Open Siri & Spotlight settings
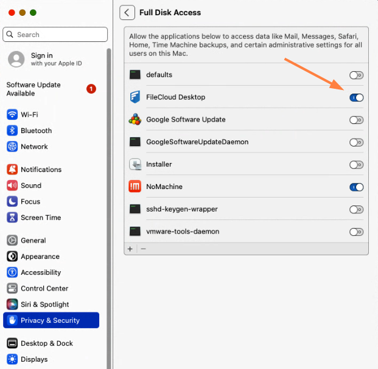The height and width of the screenshot is (369, 378). click(x=44, y=305)
